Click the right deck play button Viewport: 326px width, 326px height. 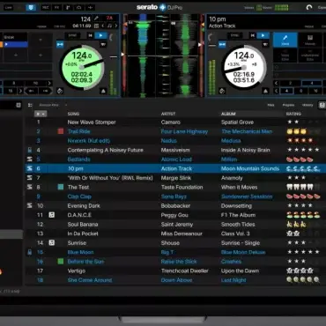click(263, 35)
